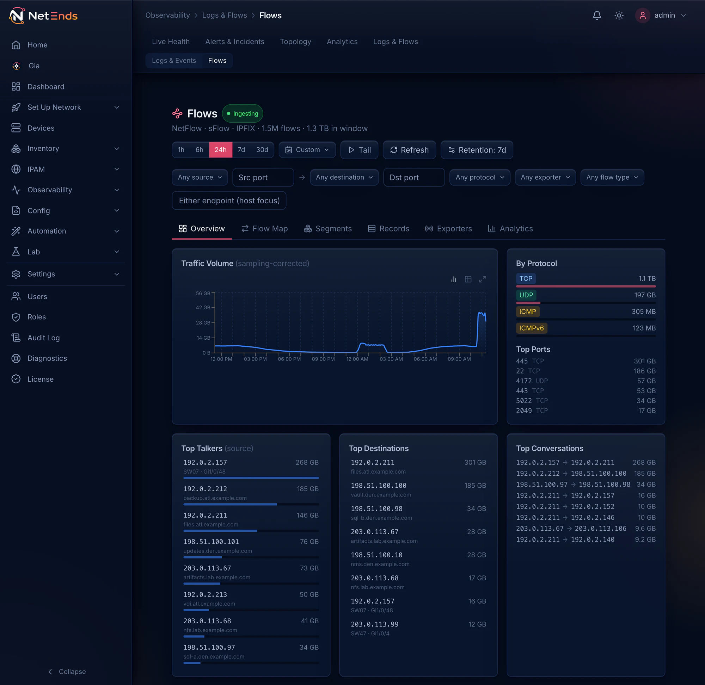This screenshot has width=705, height=685.
Task: Click the NetEnds logo
Action: coord(43,16)
